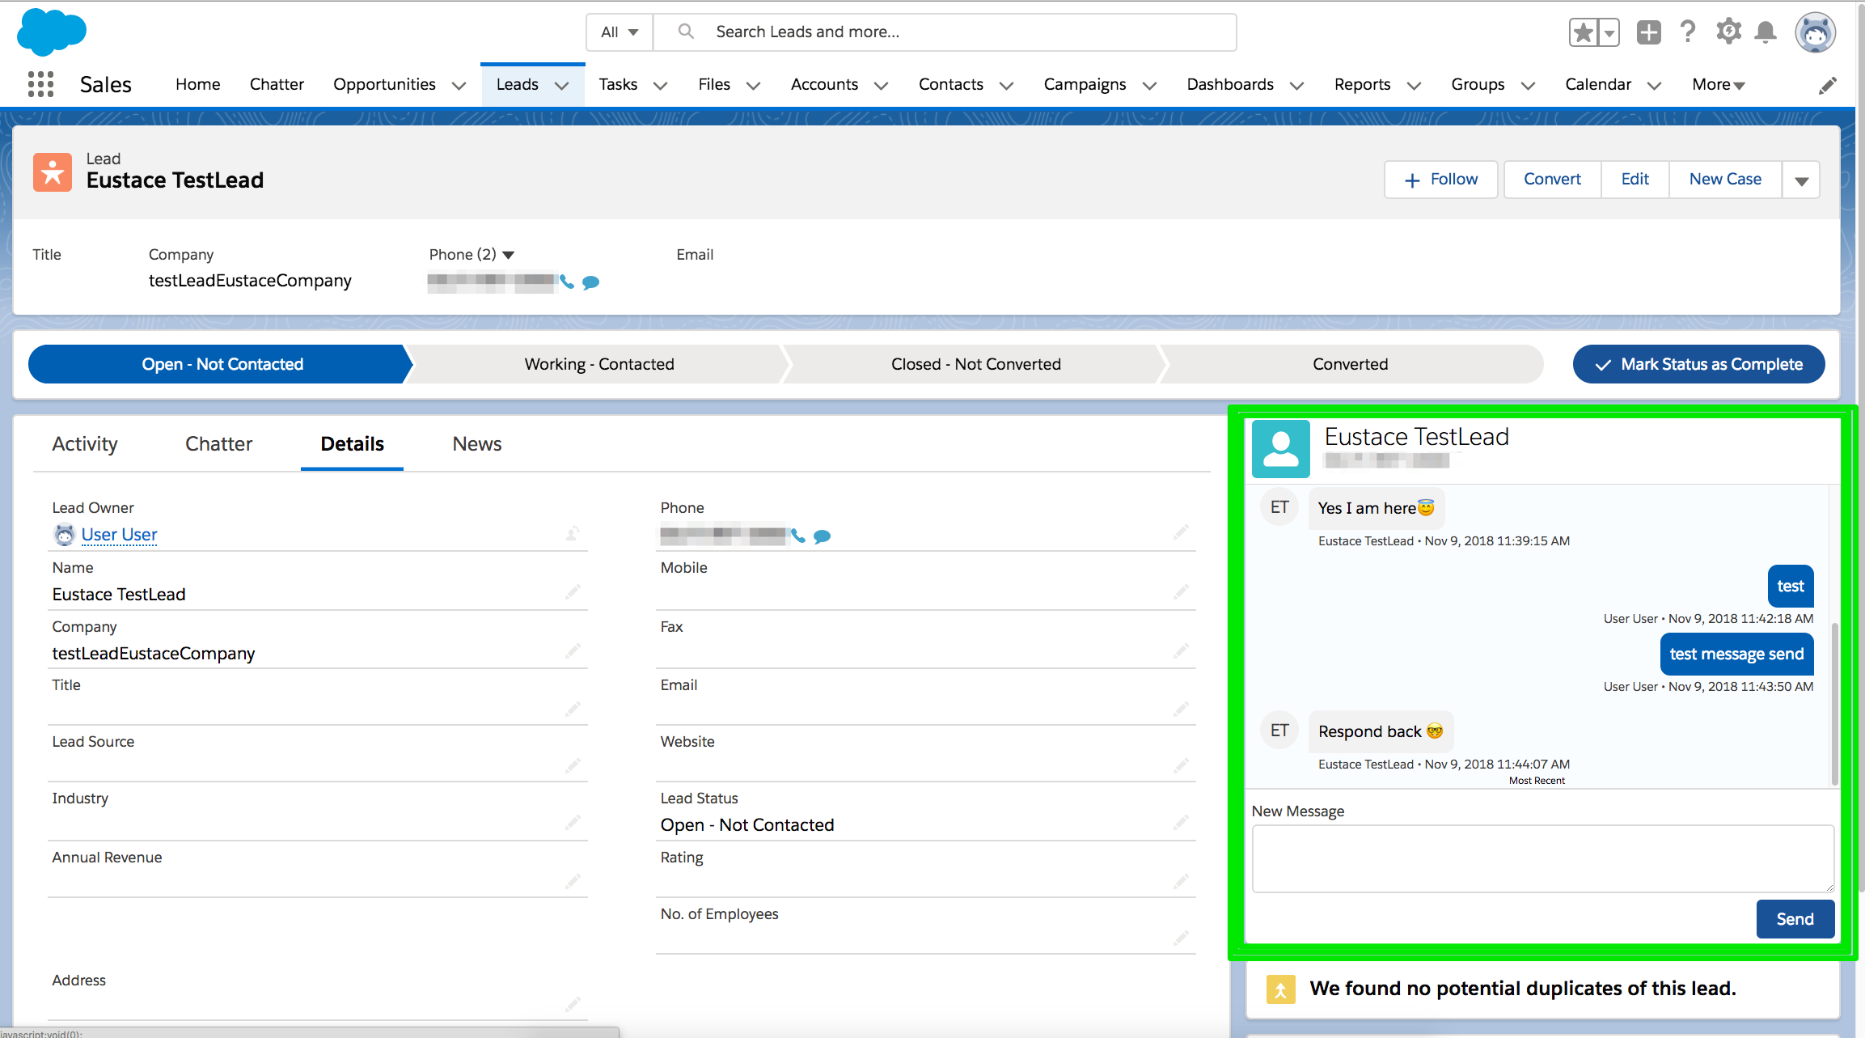Image resolution: width=1865 pixels, height=1038 pixels.
Task: Select the Open - Not Contacted path step
Action: 220,364
